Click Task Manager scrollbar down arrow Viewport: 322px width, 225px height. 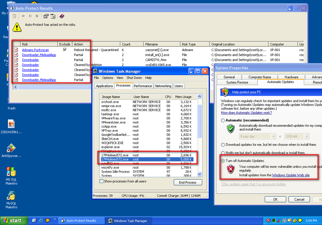(199, 174)
